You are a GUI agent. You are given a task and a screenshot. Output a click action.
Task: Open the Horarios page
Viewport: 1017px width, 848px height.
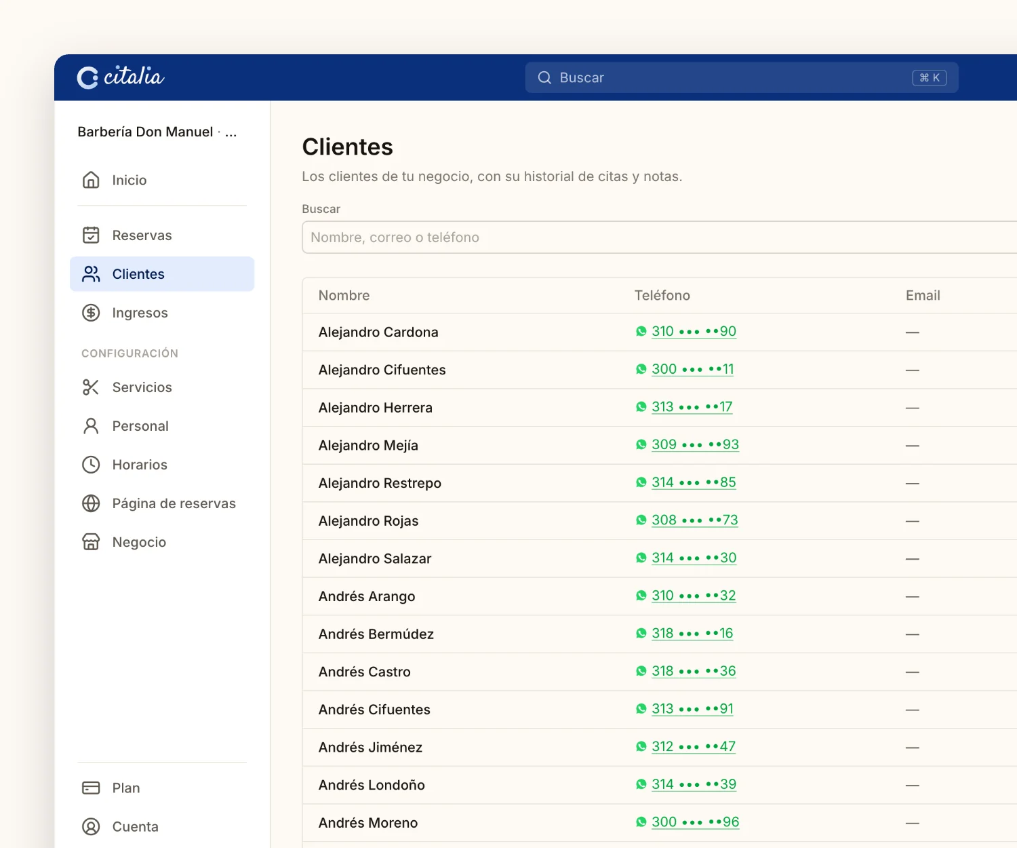(162, 465)
